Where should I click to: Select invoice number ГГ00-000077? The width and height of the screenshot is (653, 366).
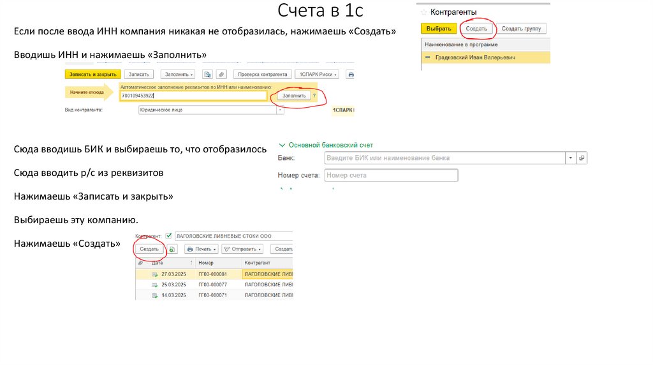pos(212,285)
